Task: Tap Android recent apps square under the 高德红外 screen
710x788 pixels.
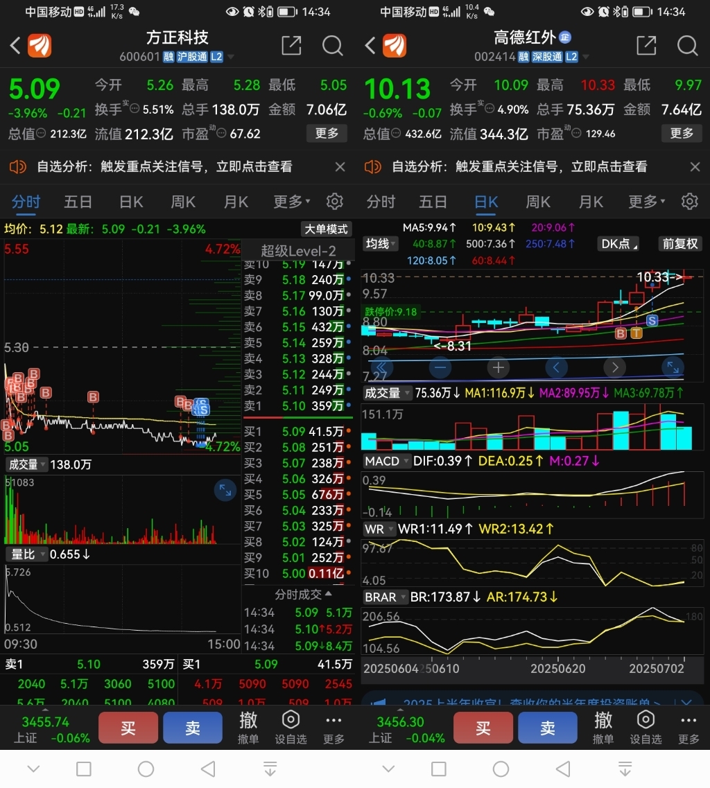Action: coord(438,769)
